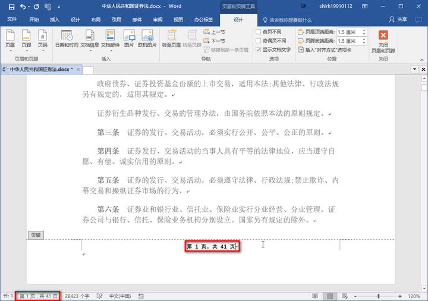This screenshot has height=301, width=428.
Task: Click the 节: 1 section indicator
Action: 8,296
